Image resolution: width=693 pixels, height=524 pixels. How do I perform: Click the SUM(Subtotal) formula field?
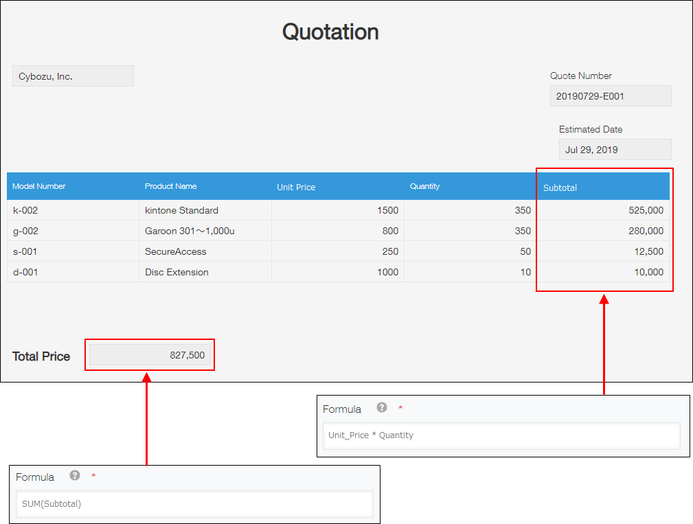[x=194, y=504]
